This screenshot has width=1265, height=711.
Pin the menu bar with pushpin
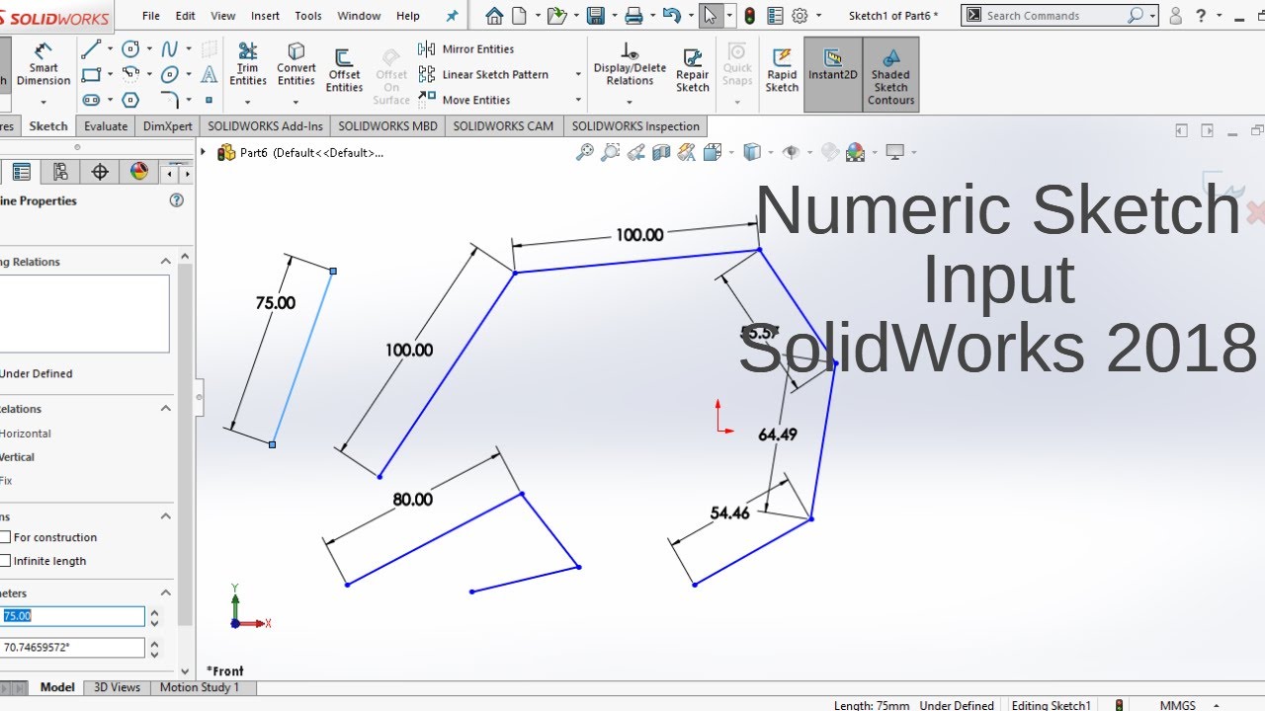[x=453, y=16]
